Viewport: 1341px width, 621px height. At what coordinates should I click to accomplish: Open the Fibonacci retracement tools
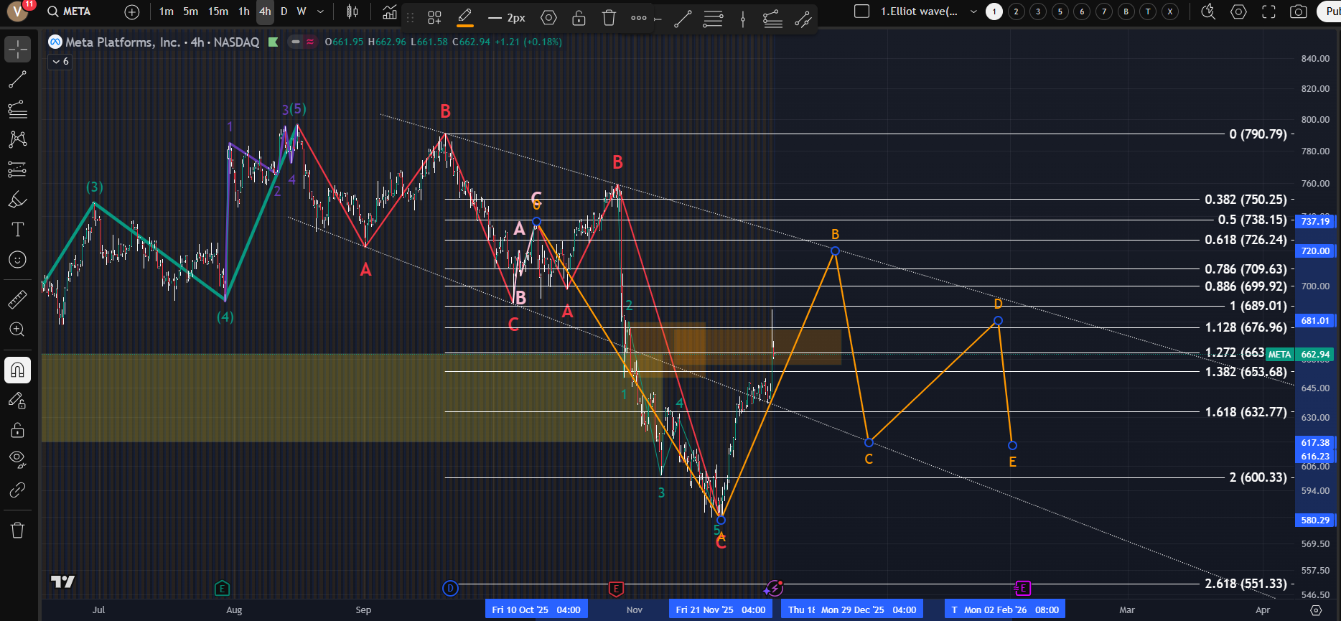17,109
